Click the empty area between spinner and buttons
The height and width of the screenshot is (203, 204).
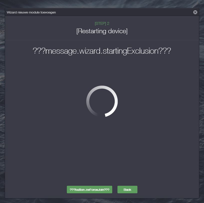[x=102, y=151]
